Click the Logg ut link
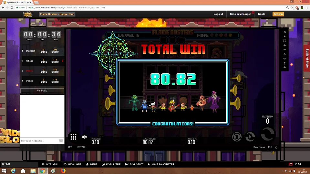 click(218, 14)
